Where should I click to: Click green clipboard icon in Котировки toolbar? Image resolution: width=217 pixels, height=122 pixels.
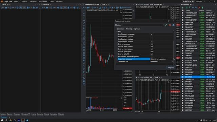(x=202, y=7)
